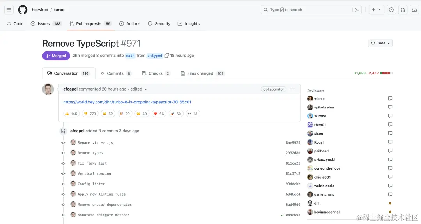Click the pending review dot for dhh
Image resolution: width=421 pixels, height=224 pixels.
click(x=390, y=203)
